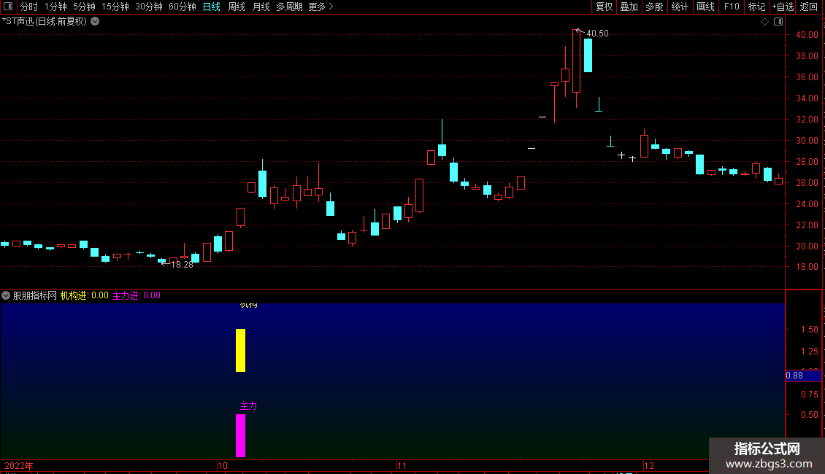
Task: Click the diamond marker icon above chart
Action: 765,22
